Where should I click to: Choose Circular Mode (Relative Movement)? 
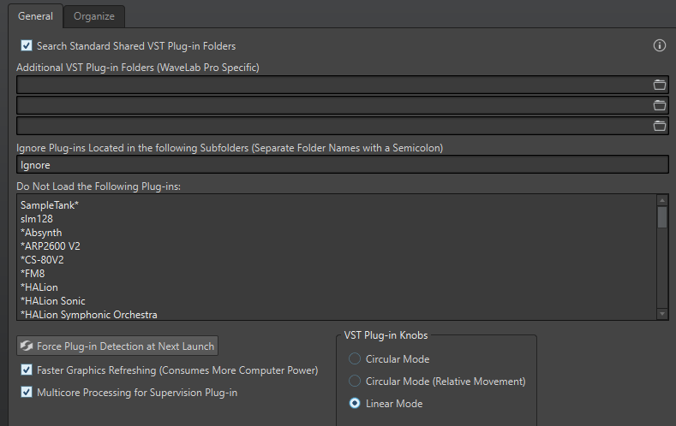pos(355,382)
